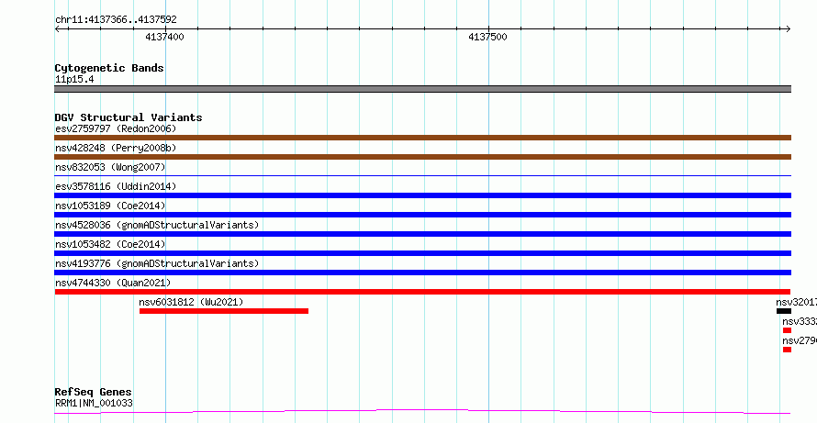This screenshot has width=817, height=423.
Task: Select the long red nsv4744330 bar
Action: pos(422,292)
